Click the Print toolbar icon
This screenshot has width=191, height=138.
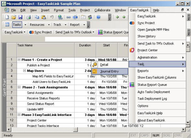coord(29,17)
